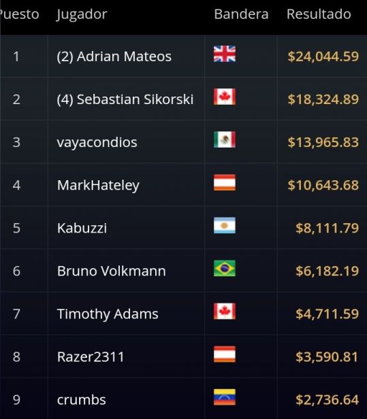Click the Austria flag beside Razer2311
The image size is (367, 419).
(x=225, y=354)
